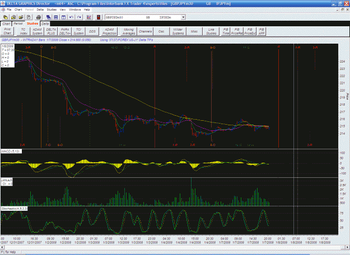Click the FIB PriceExt button
This screenshot has width=350, height=255.
pyautogui.click(x=250, y=31)
